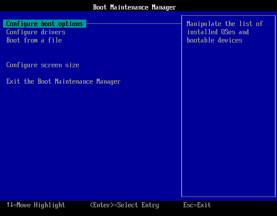Open Configure screen size option
This screenshot has width=277, height=216.
[x=42, y=65]
